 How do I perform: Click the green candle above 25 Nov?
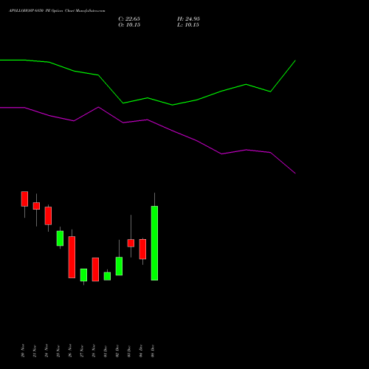(x=60, y=238)
